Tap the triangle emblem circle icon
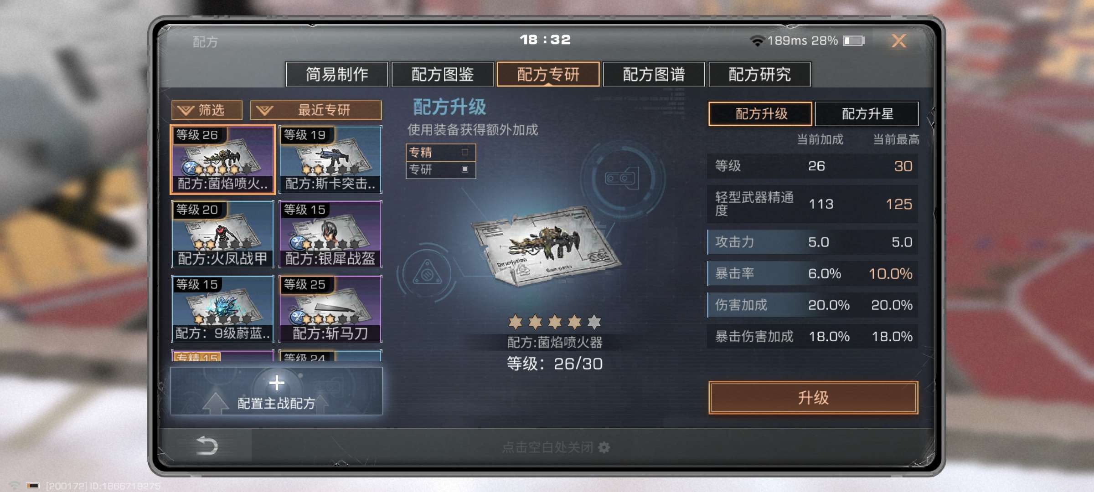This screenshot has height=492, width=1094. (x=427, y=273)
